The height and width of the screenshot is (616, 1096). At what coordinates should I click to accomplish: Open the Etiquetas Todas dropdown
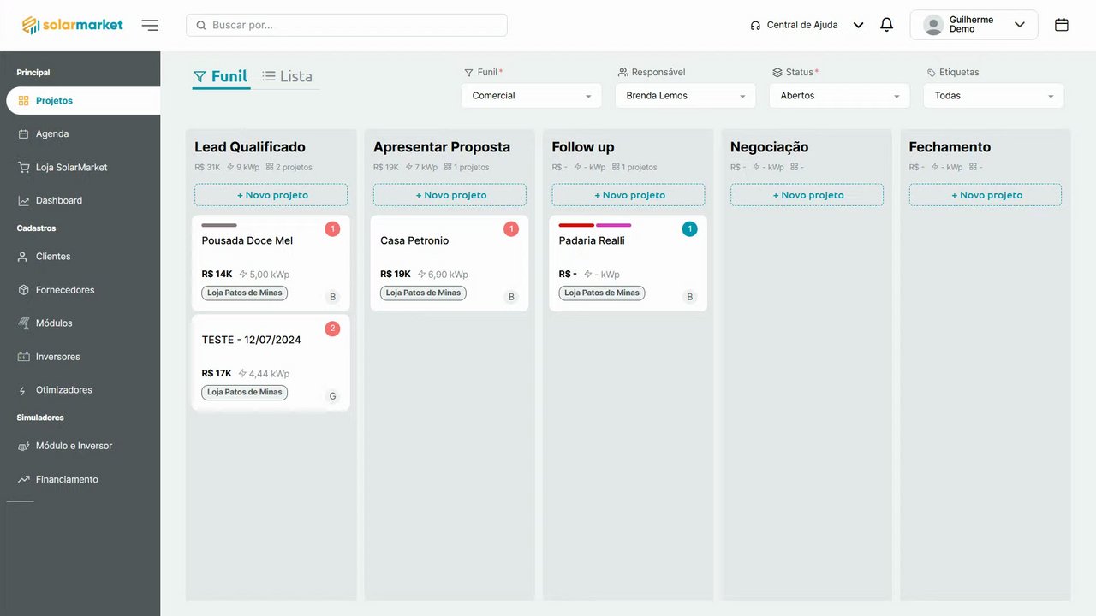click(993, 96)
